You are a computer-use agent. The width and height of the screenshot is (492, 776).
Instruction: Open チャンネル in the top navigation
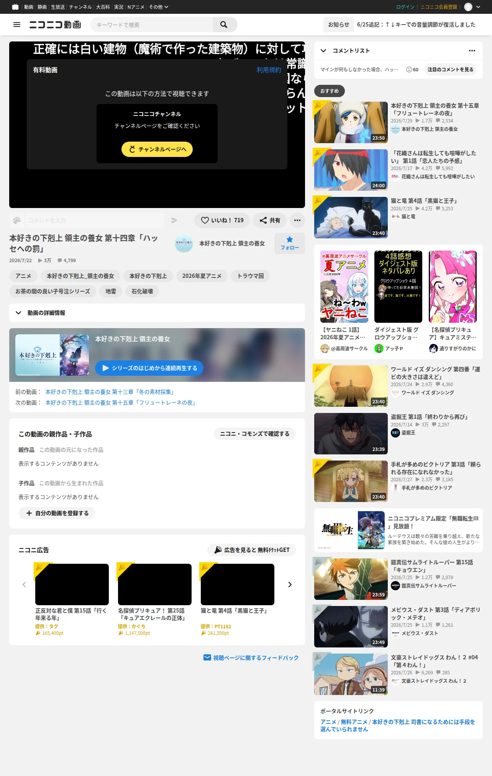[80, 7]
